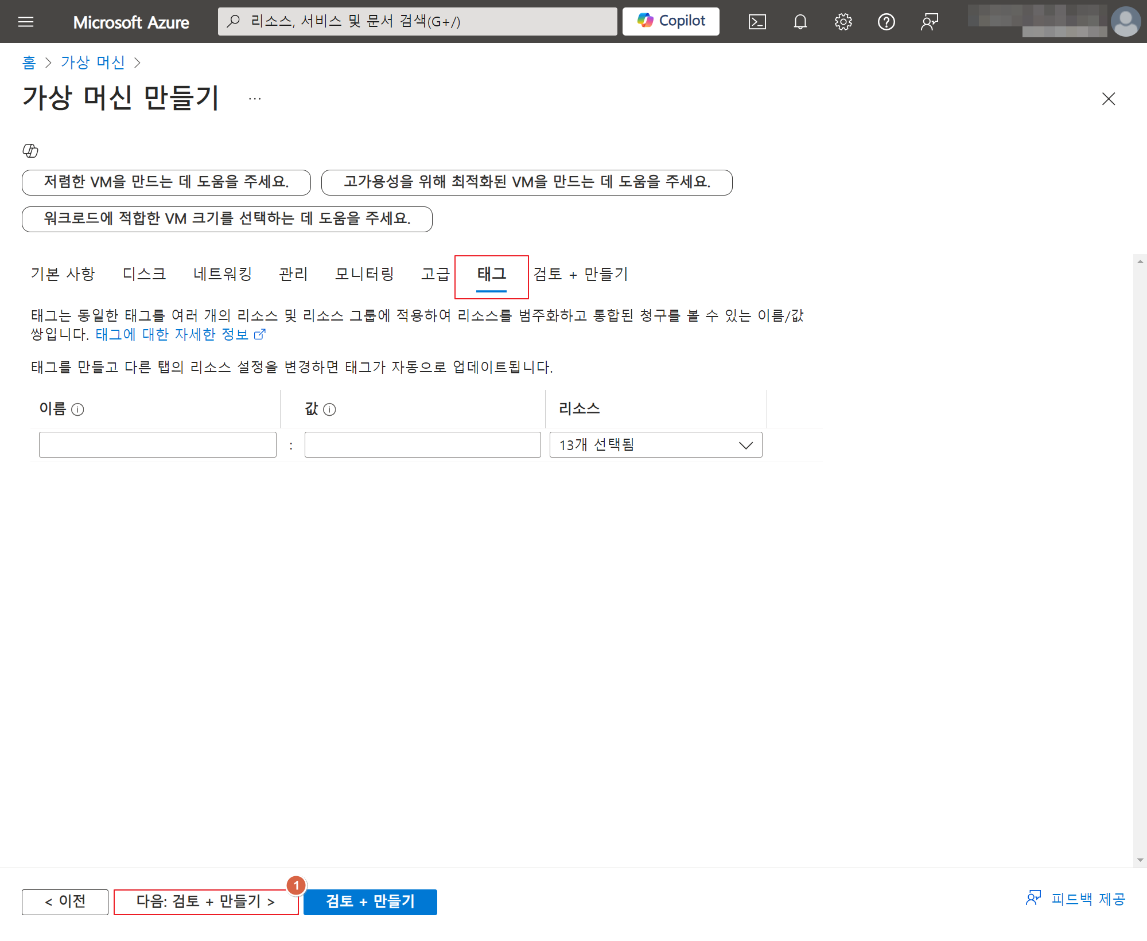The height and width of the screenshot is (941, 1147).
Task: Switch to the 네트워킹 tab
Action: 223,274
